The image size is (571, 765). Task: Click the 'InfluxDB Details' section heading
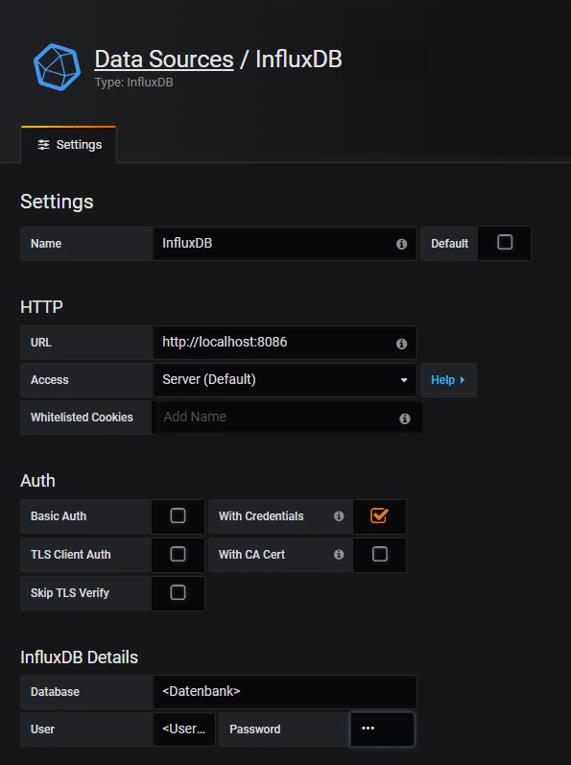[79, 657]
